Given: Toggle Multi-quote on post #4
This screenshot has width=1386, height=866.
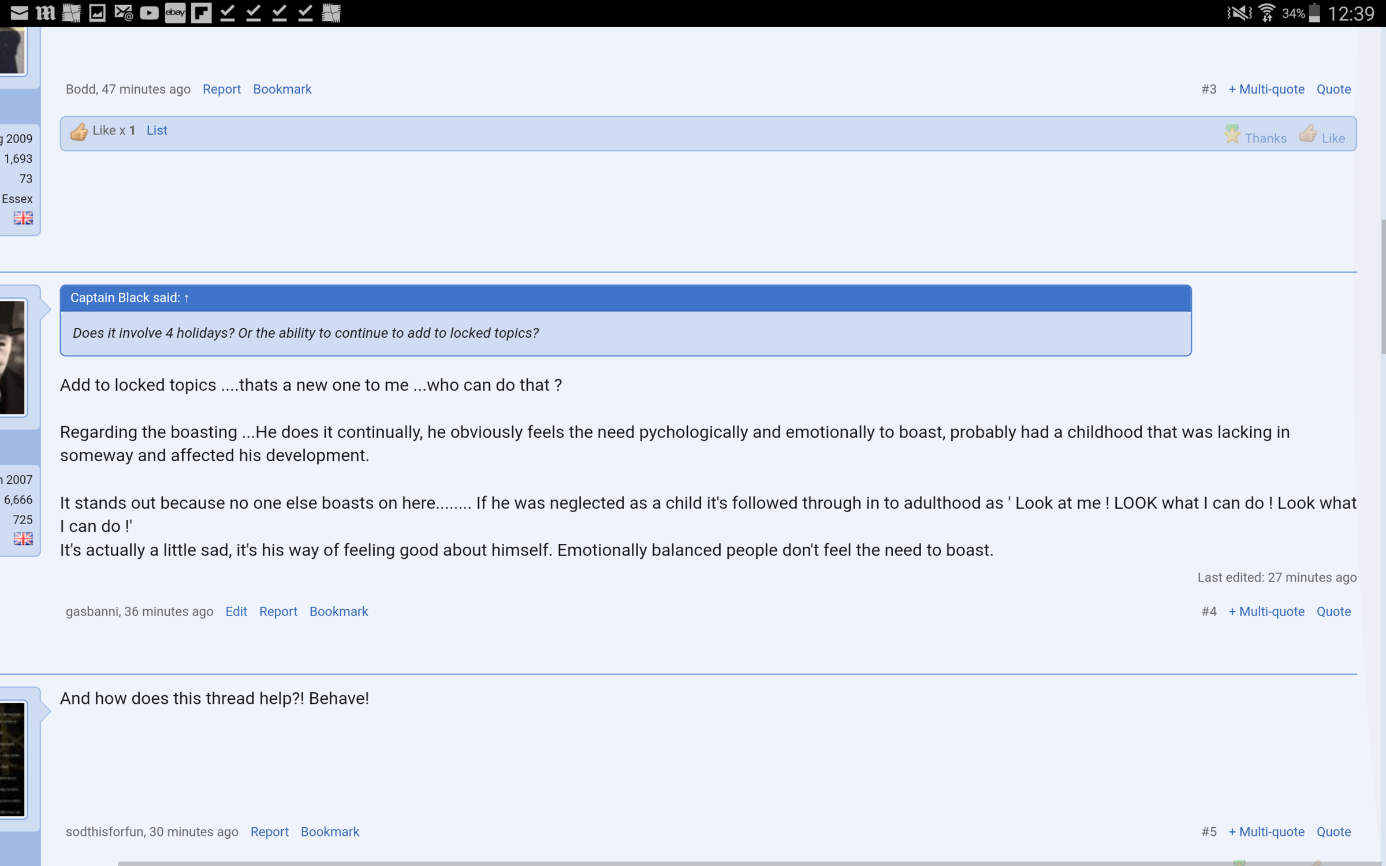Looking at the screenshot, I should (1266, 611).
